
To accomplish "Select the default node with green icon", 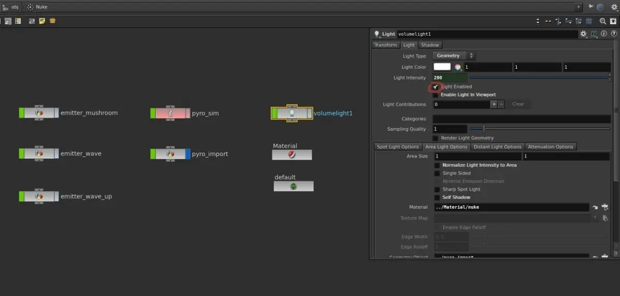I will pyautogui.click(x=293, y=186).
